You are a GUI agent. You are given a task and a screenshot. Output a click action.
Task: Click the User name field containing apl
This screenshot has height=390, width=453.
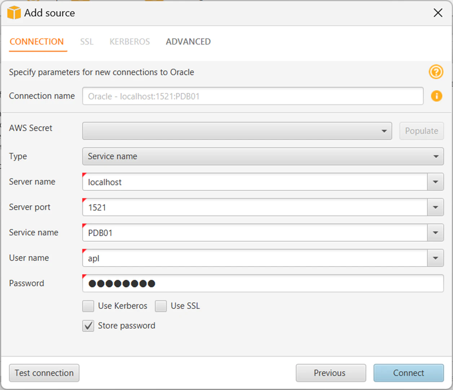(x=255, y=258)
